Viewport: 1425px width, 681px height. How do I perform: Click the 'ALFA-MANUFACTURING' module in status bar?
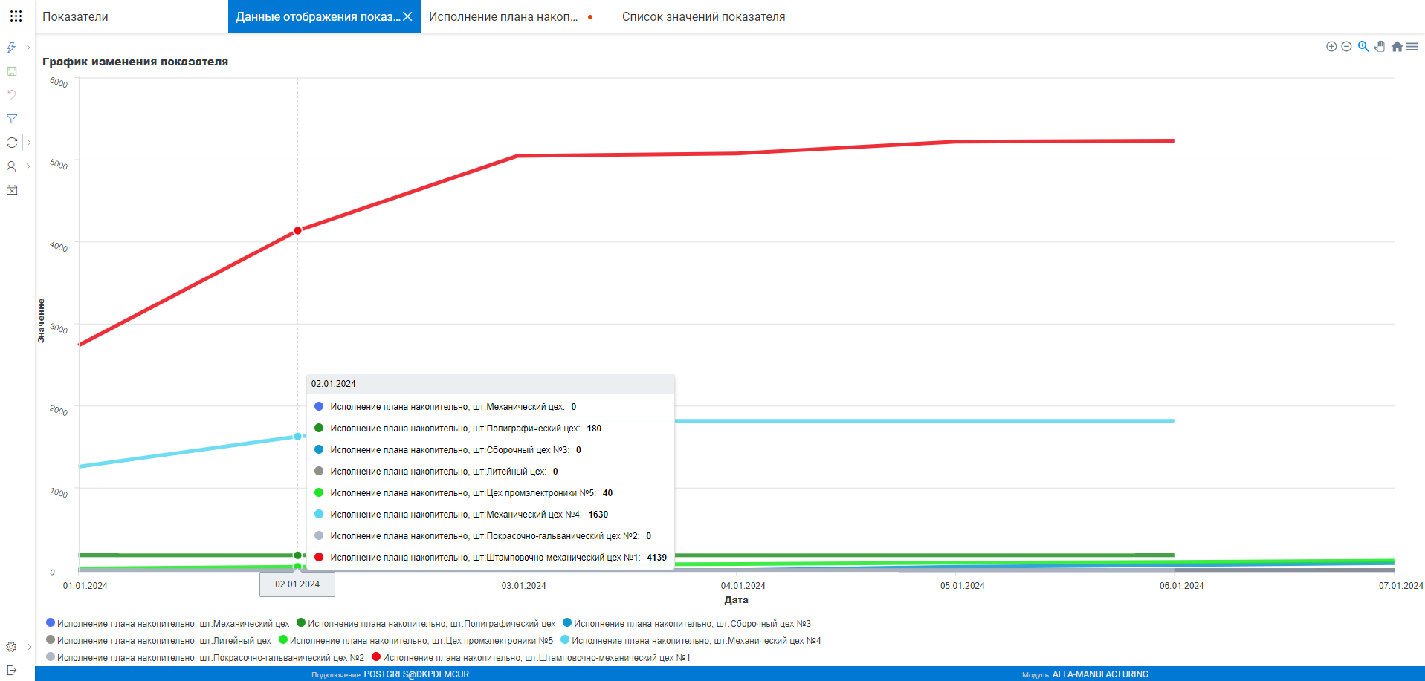coord(1100,674)
